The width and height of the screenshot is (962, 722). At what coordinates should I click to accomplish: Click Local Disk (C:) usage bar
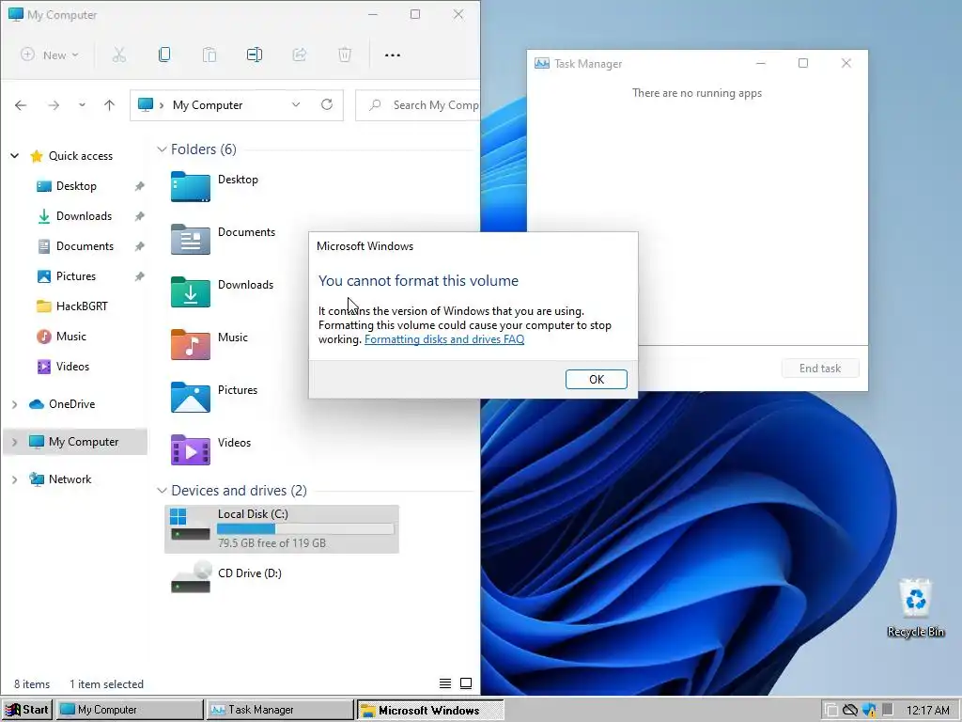[305, 528]
